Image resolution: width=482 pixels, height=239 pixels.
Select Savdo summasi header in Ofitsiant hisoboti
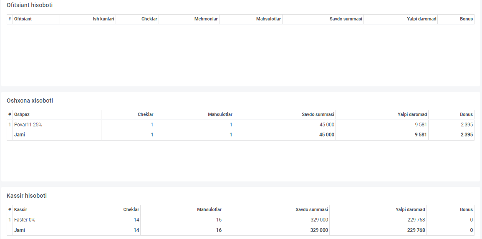[346, 19]
